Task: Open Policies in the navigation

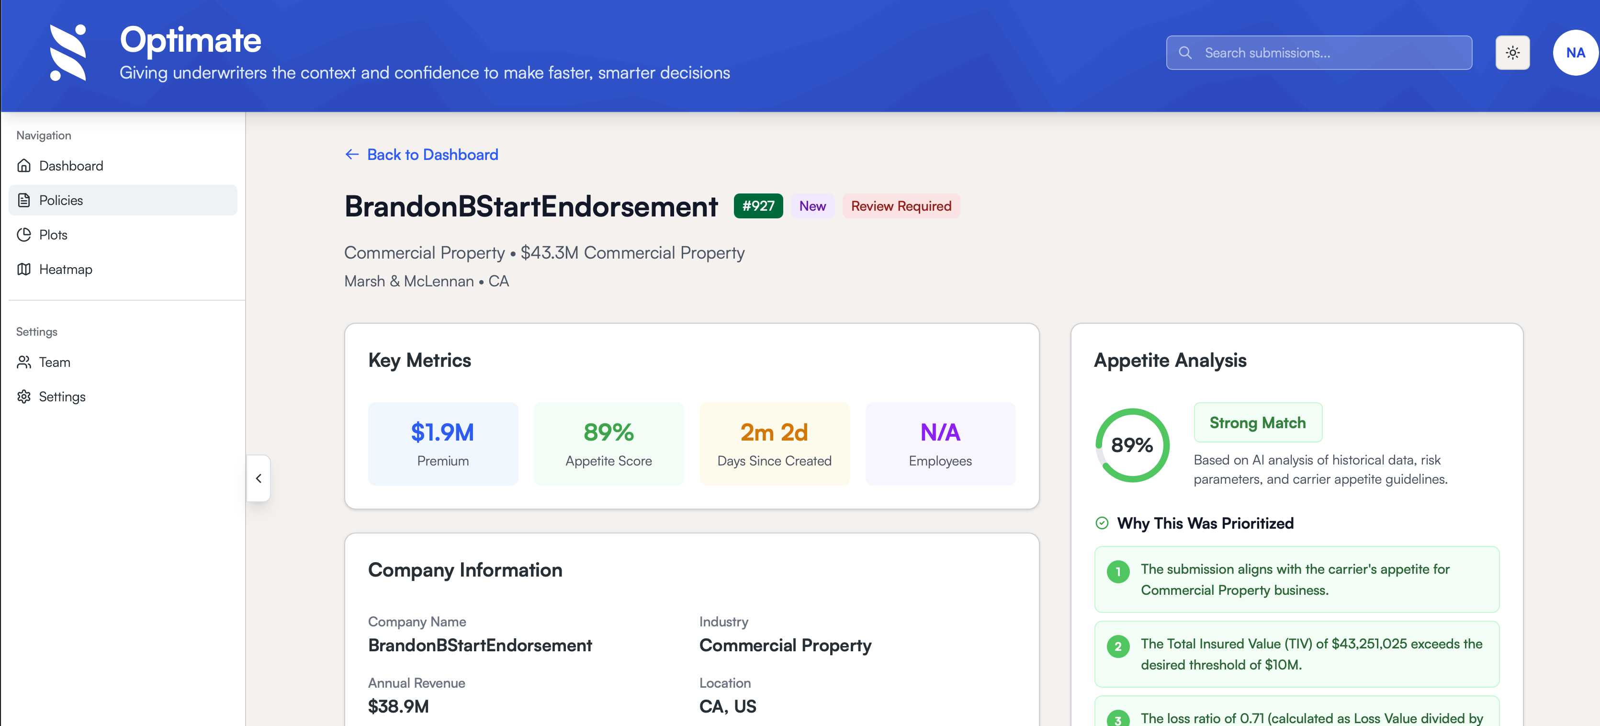Action: click(123, 200)
